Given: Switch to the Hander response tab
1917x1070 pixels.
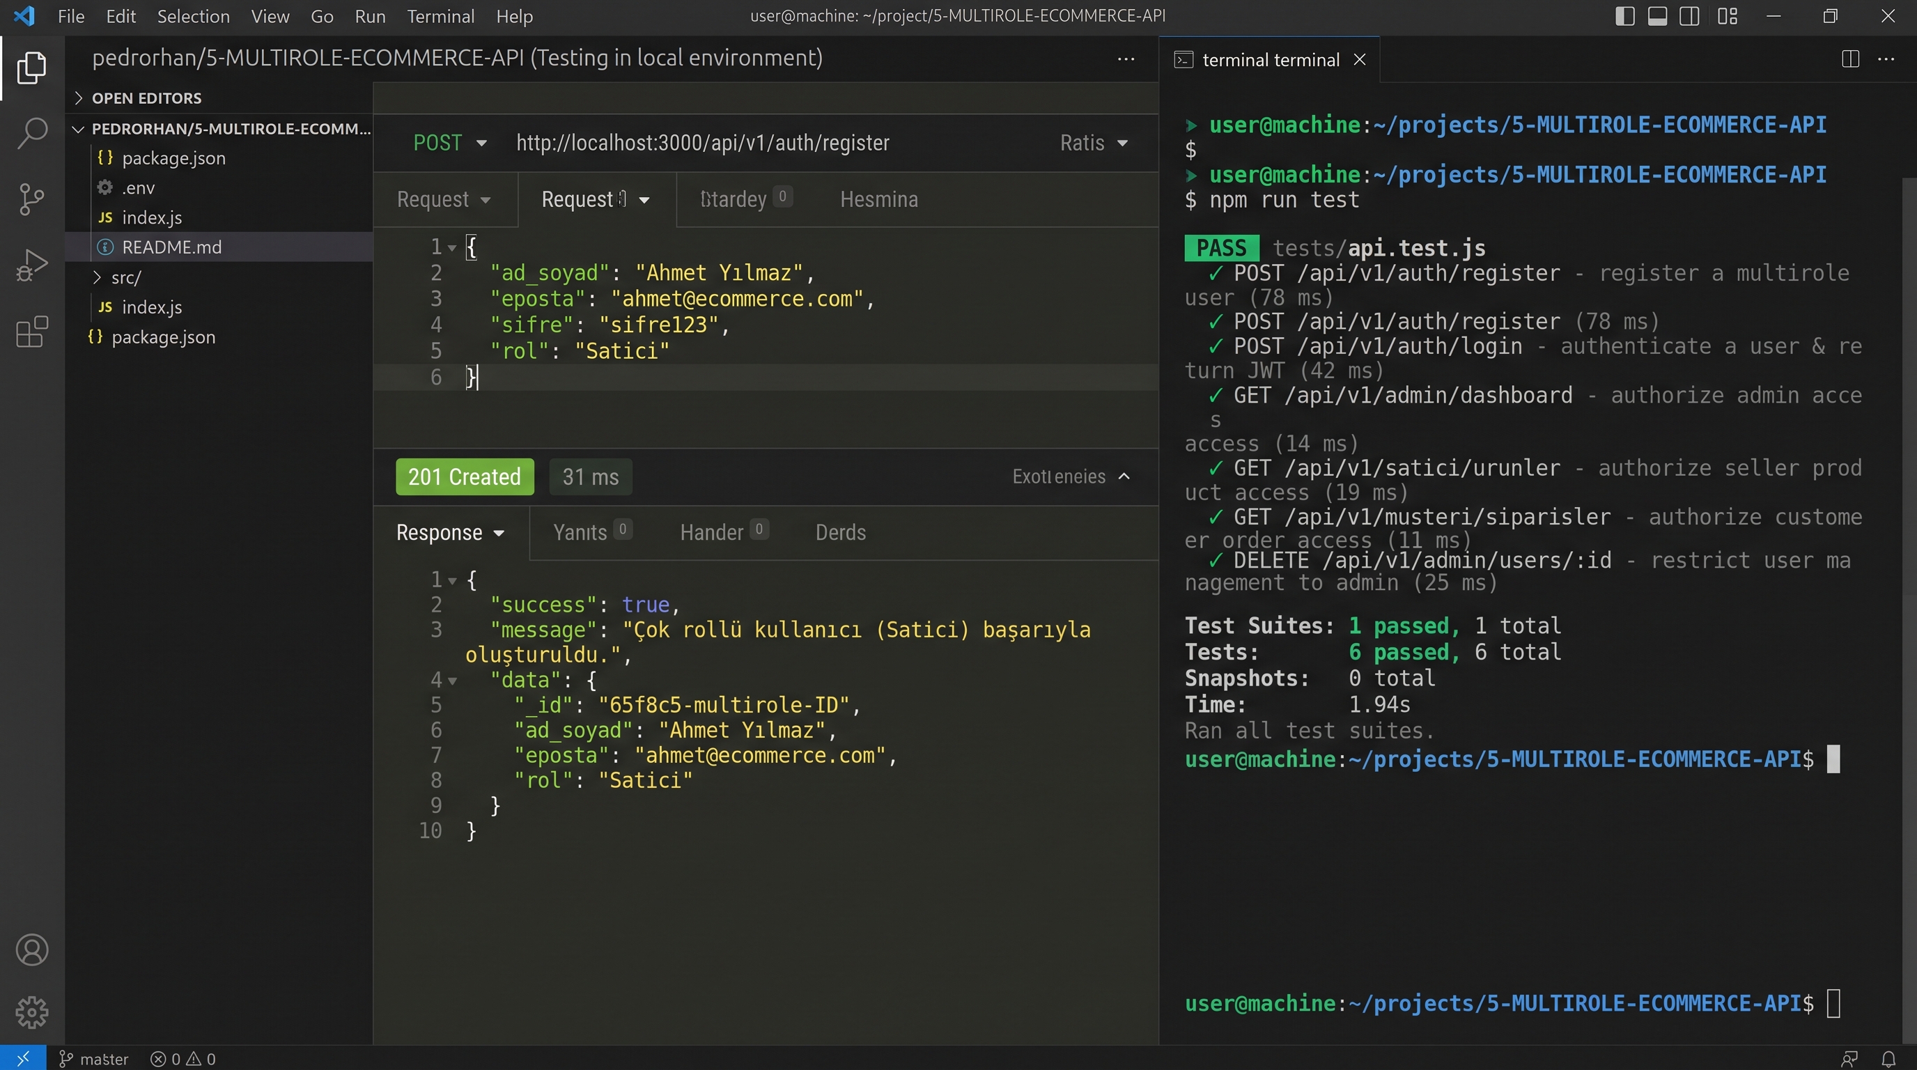Looking at the screenshot, I should 723,532.
